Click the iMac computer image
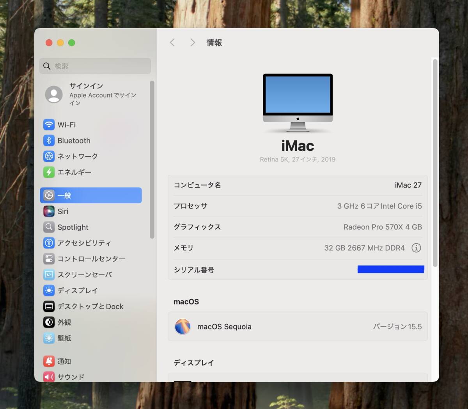Screen dimensions: 468x409 click(298, 103)
